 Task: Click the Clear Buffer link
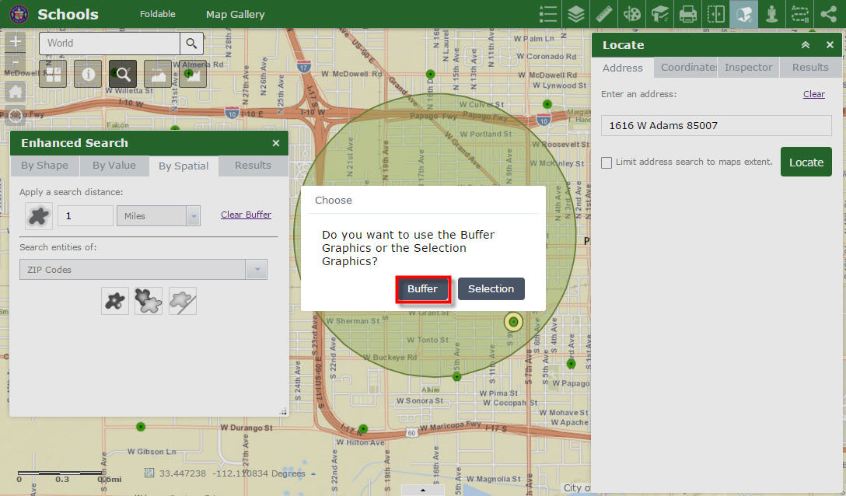pos(246,215)
